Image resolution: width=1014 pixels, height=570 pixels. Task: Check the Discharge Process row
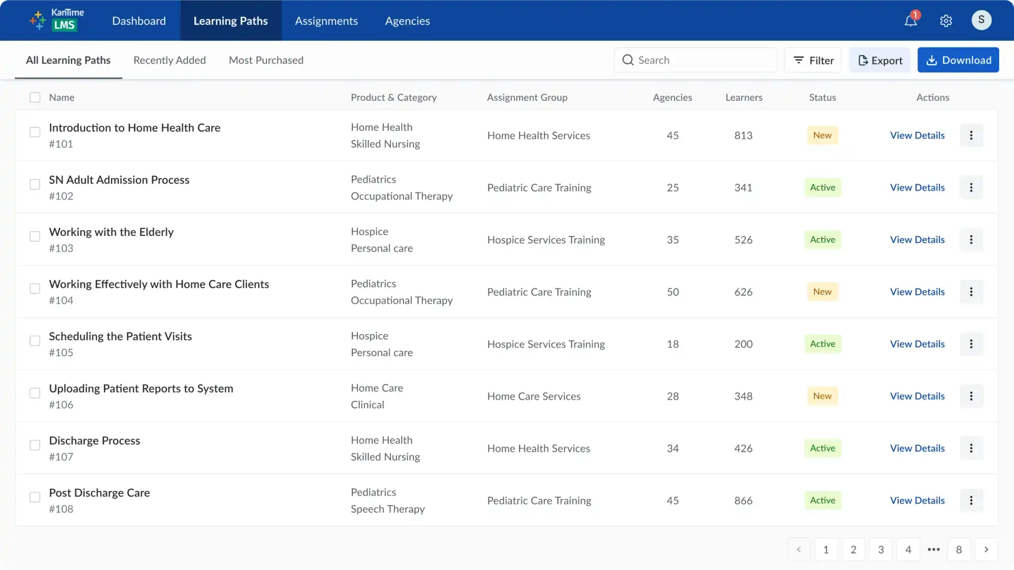point(35,445)
